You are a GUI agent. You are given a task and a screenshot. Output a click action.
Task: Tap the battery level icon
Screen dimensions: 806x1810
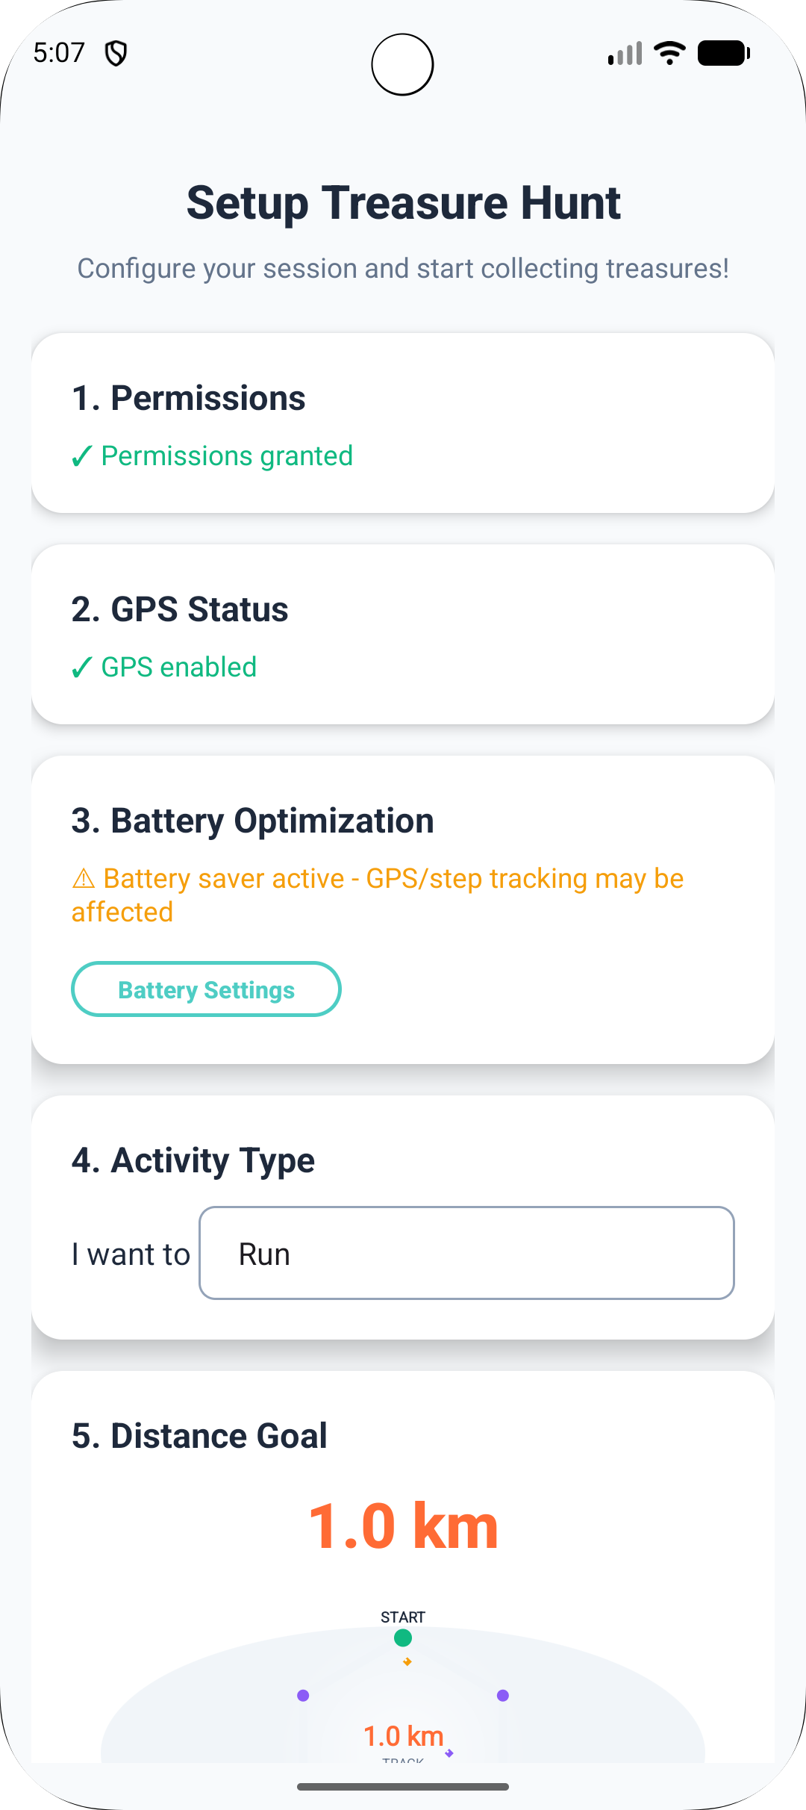pyautogui.click(x=724, y=53)
